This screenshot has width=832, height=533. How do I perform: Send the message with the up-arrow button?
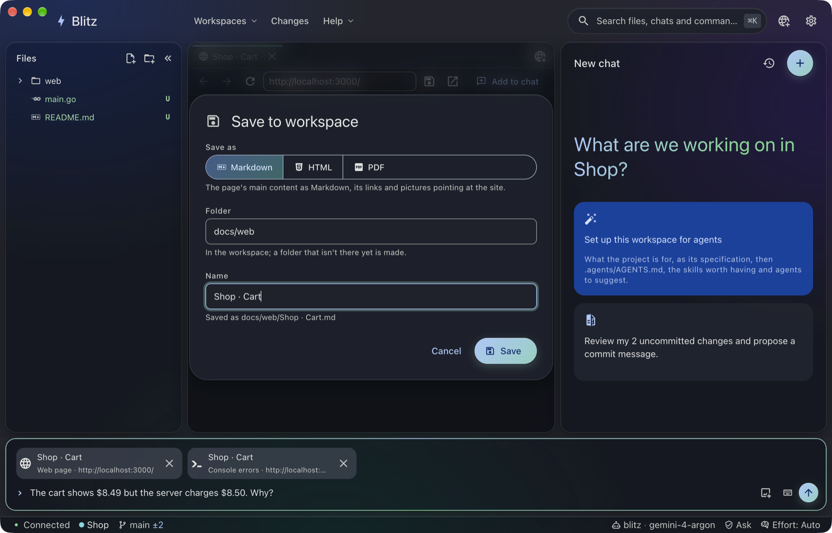(x=808, y=493)
